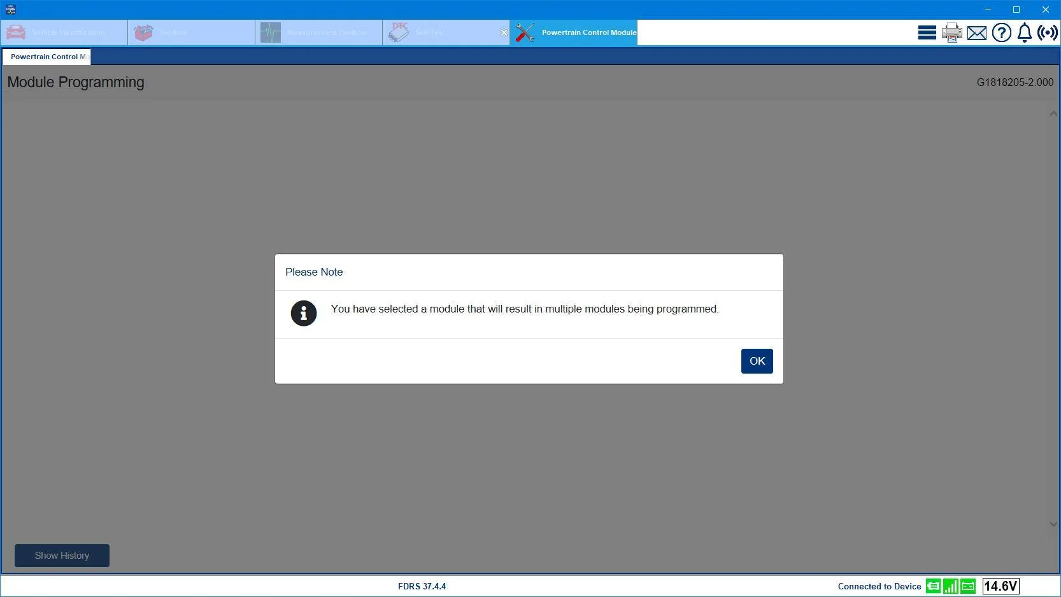
Task: Open the hamburger menu icon
Action: (927, 32)
